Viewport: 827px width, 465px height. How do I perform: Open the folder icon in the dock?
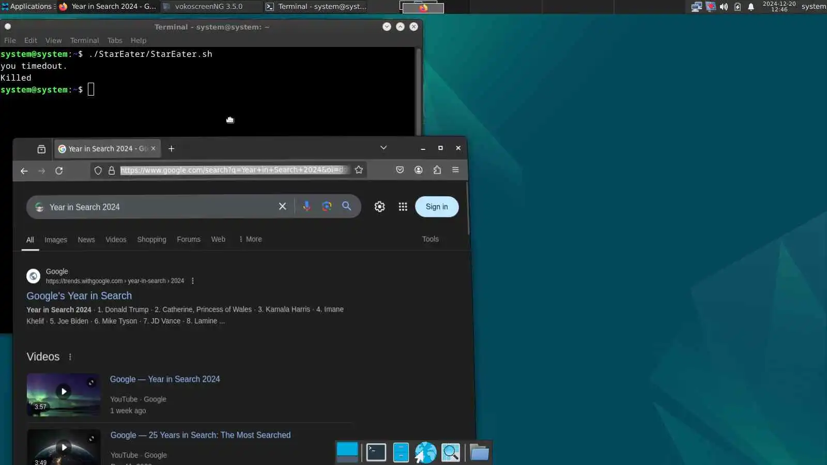[x=479, y=453]
